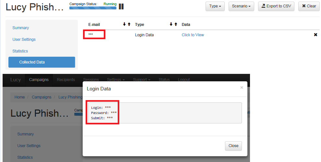Viewport: 321px width, 162px height.
Task: Export collected data to CSV
Action: [x=276, y=6]
